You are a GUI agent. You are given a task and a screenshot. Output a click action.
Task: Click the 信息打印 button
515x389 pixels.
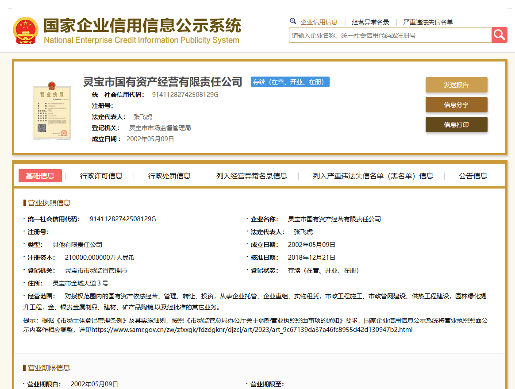[x=456, y=124]
